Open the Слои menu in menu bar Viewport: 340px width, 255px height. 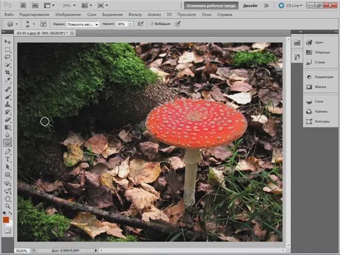pos(92,14)
